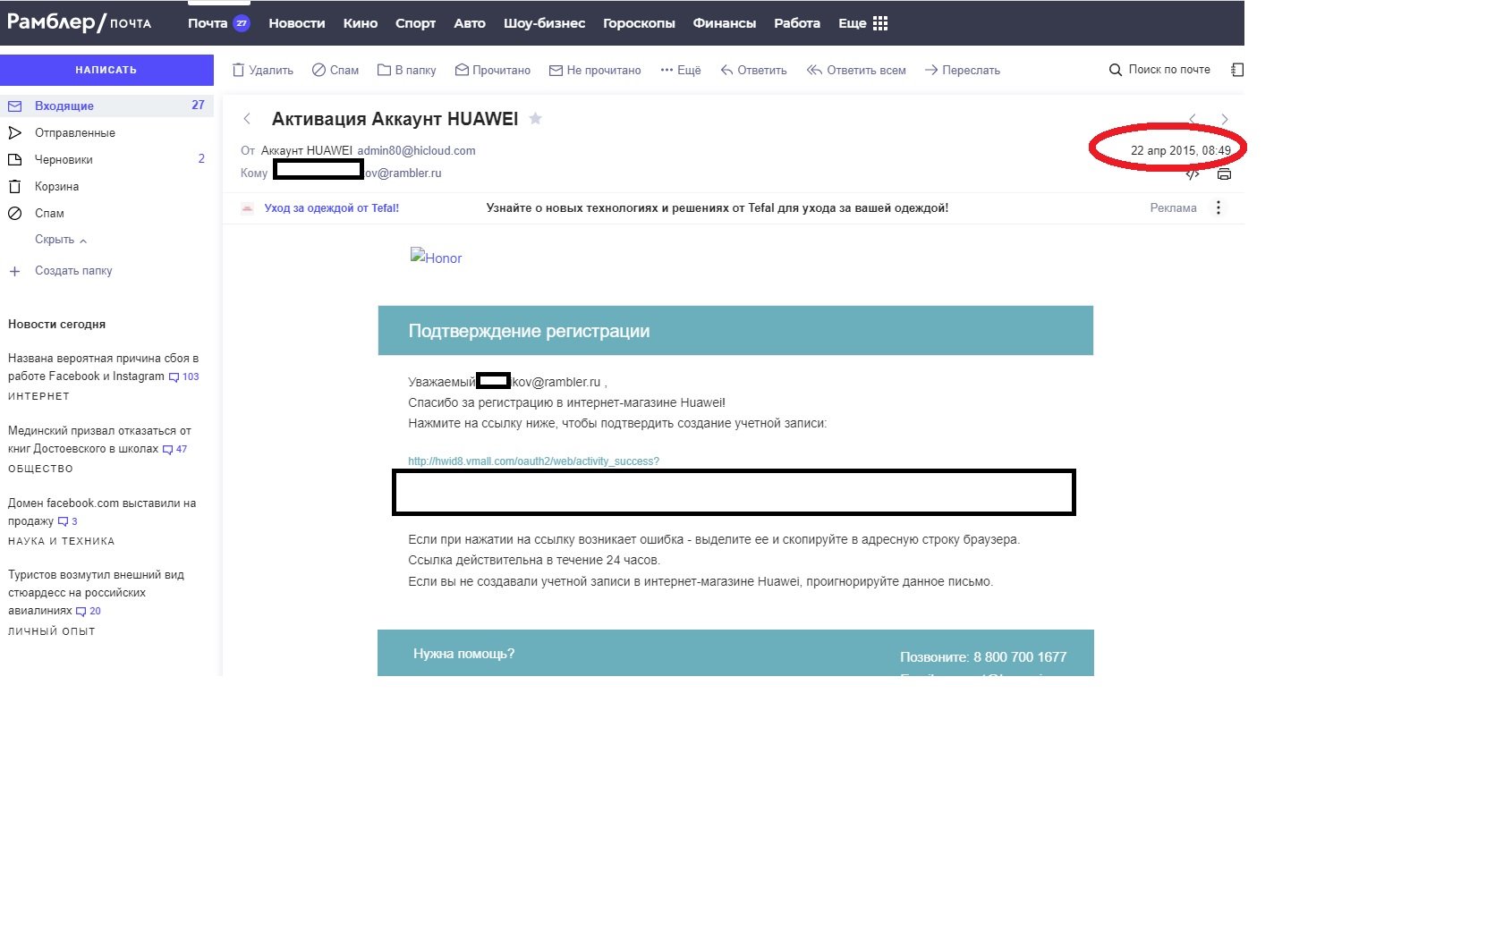Click the ЛИЧНЫЙ ОПЫТ category label
This screenshot has height=939, width=1503.
(51, 631)
